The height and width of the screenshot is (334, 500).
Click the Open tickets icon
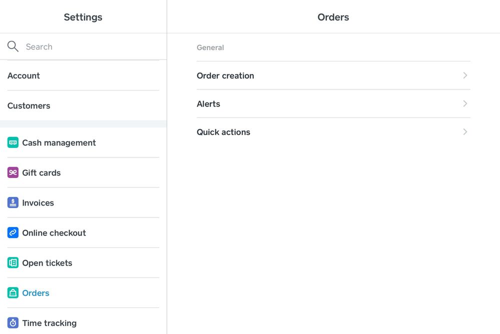13,262
